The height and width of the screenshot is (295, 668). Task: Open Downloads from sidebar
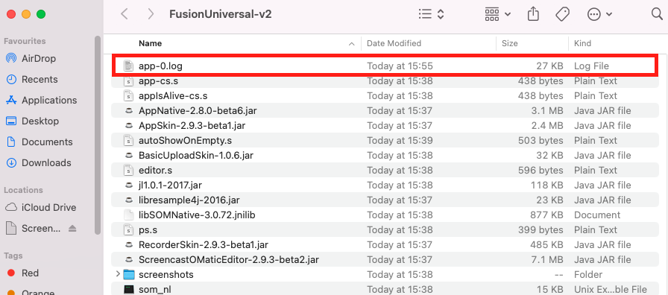point(46,162)
